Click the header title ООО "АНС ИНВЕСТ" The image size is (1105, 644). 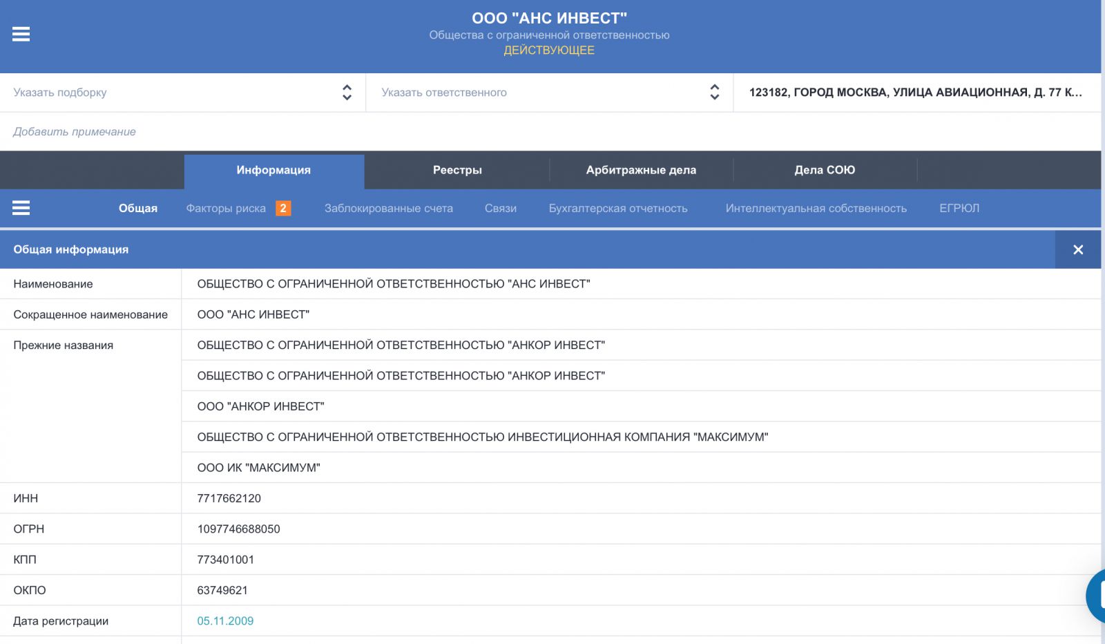(549, 18)
